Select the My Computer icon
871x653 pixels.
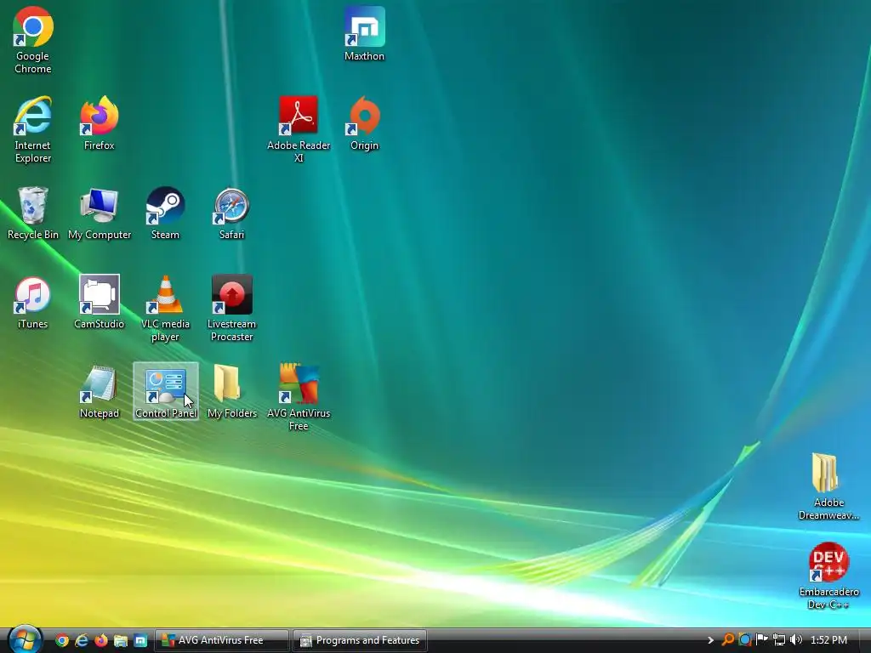100,213
